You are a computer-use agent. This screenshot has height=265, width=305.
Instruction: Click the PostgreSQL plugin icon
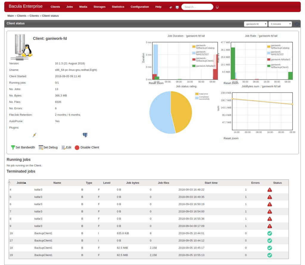85,135
